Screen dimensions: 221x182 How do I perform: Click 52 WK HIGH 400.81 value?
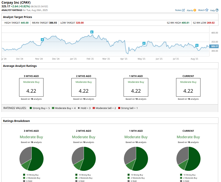point(185,23)
